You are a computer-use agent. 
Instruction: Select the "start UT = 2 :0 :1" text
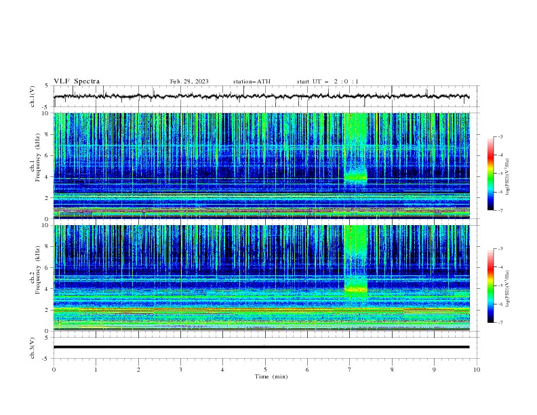327,81
